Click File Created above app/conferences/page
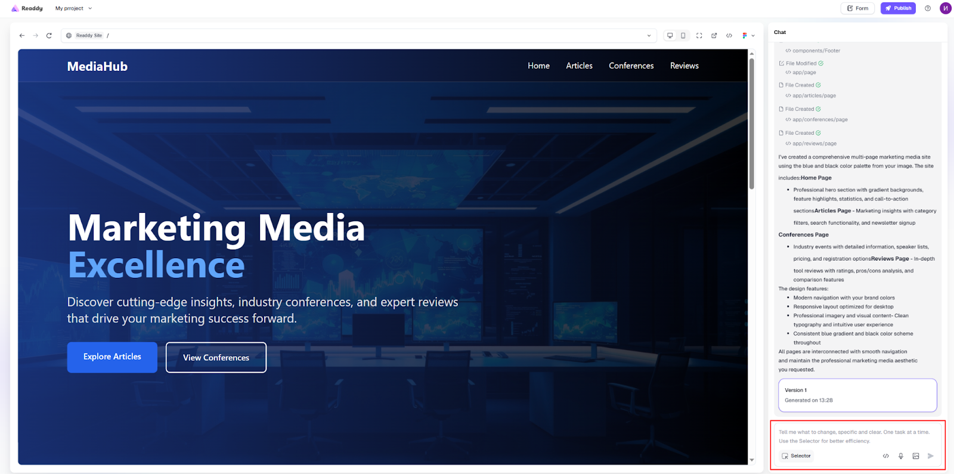 point(800,109)
